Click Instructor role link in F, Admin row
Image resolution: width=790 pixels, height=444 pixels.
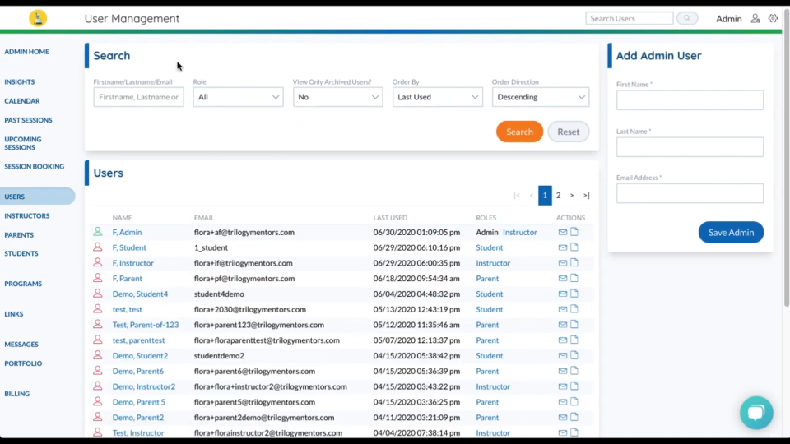coord(520,232)
